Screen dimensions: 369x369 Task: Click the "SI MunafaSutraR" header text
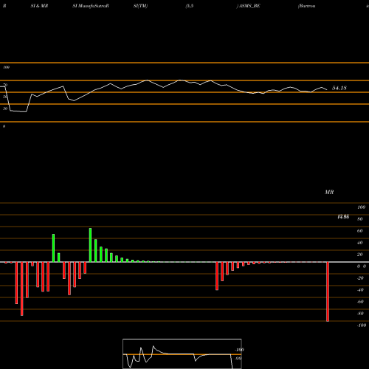91,6
